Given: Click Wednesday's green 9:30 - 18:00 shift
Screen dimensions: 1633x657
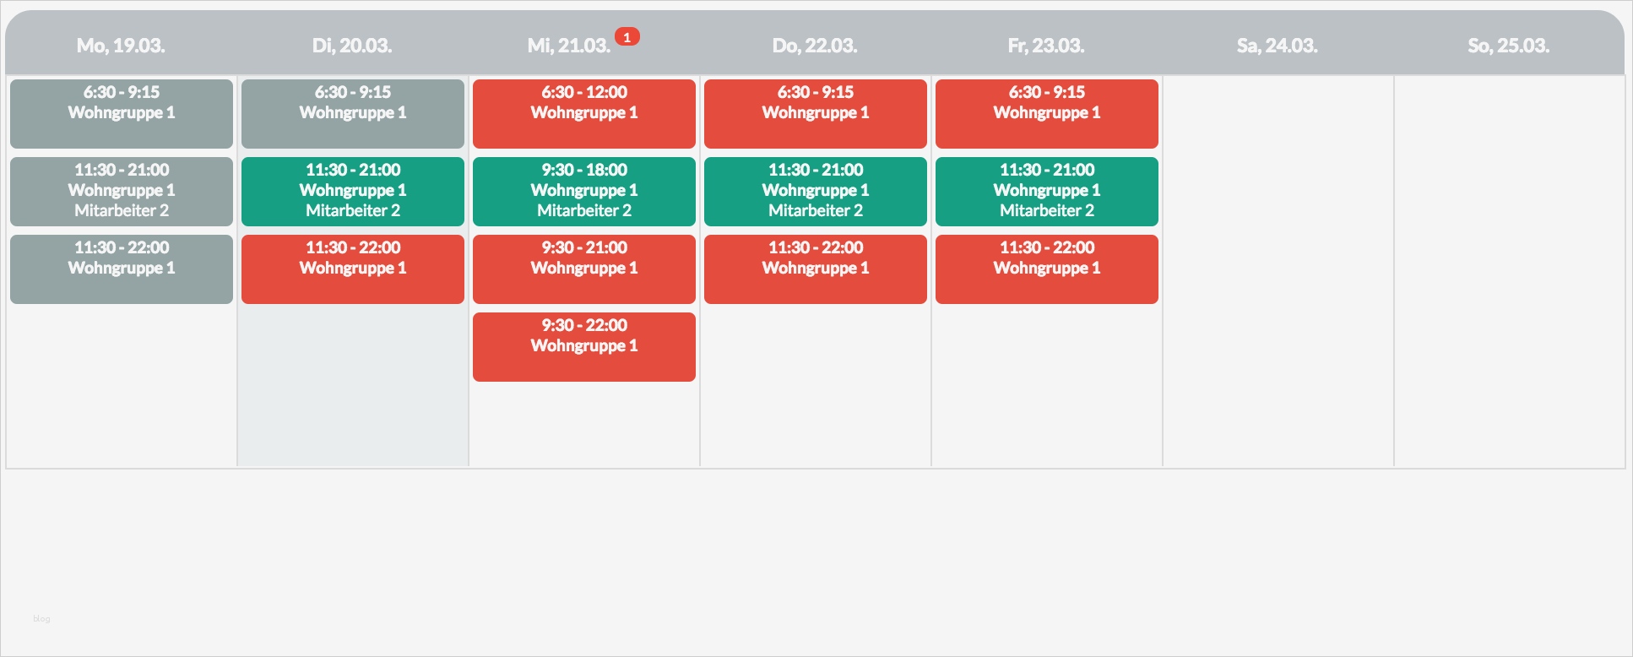Looking at the screenshot, I should coord(584,192).
